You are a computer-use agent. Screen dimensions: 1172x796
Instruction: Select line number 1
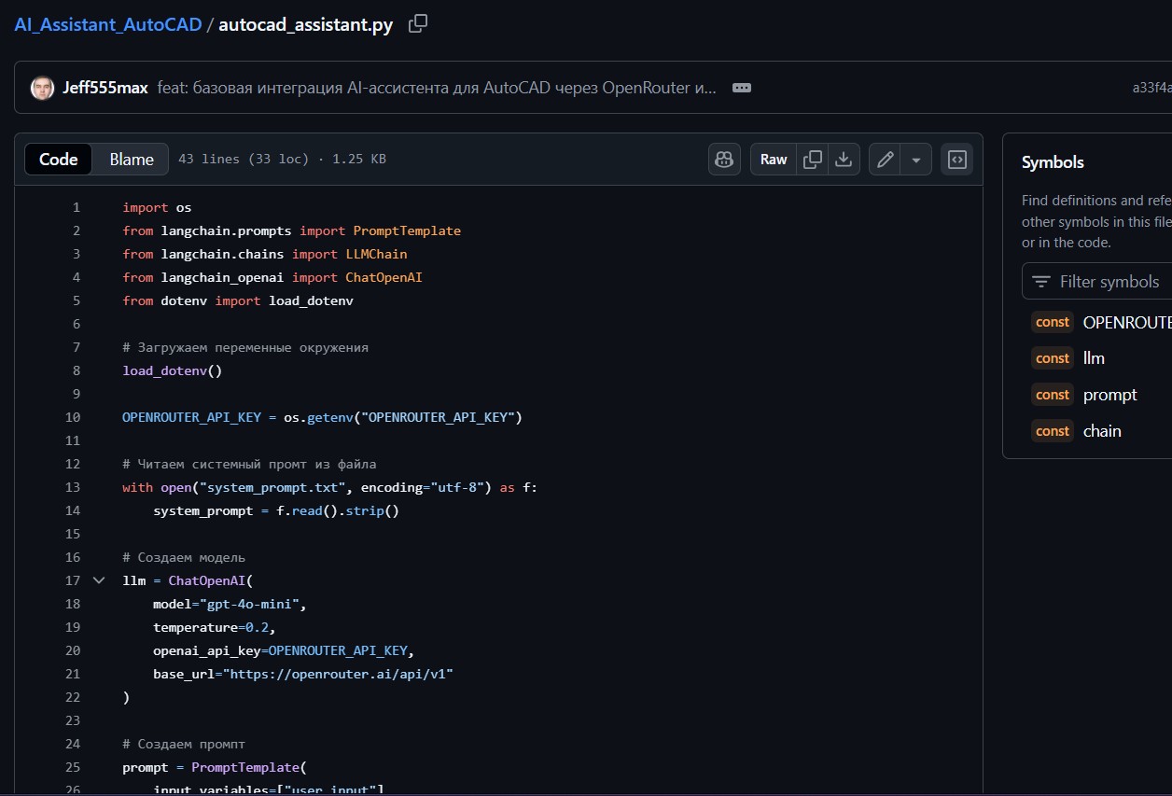coord(77,207)
